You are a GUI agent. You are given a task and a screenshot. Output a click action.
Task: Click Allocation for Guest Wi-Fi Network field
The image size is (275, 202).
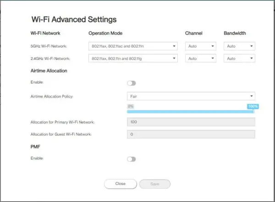pos(191,134)
